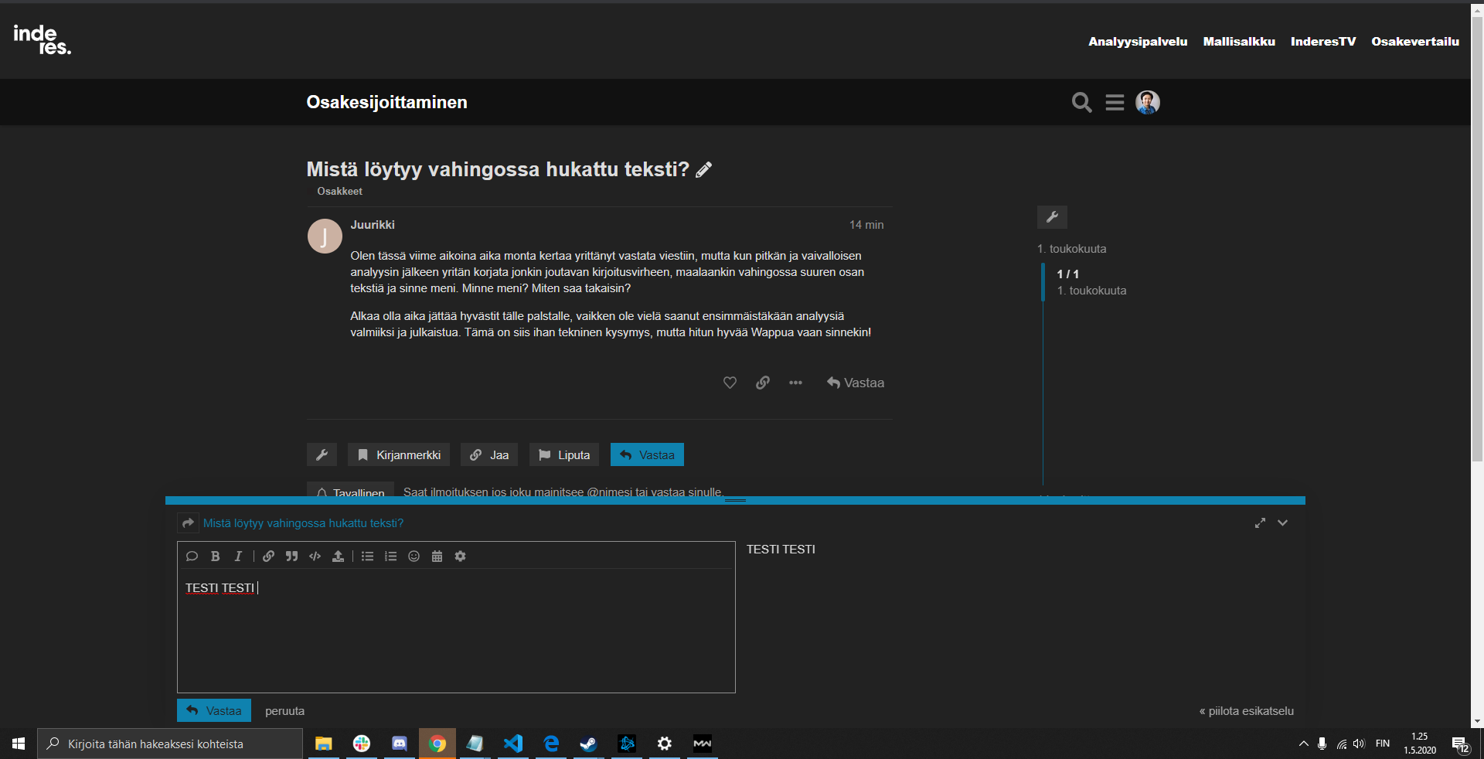Insert a bulleted list in the editor
1484x759 pixels.
click(368, 556)
